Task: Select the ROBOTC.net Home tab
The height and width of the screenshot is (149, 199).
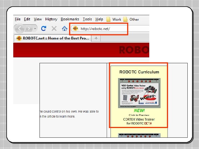Action: (52, 38)
